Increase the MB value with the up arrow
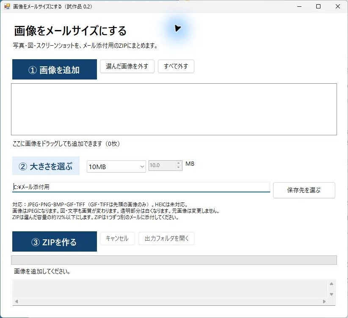The image size is (348, 318). (178, 163)
